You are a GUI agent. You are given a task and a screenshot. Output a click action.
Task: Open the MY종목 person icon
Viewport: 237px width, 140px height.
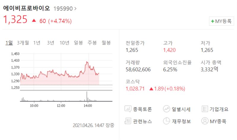[205, 121]
